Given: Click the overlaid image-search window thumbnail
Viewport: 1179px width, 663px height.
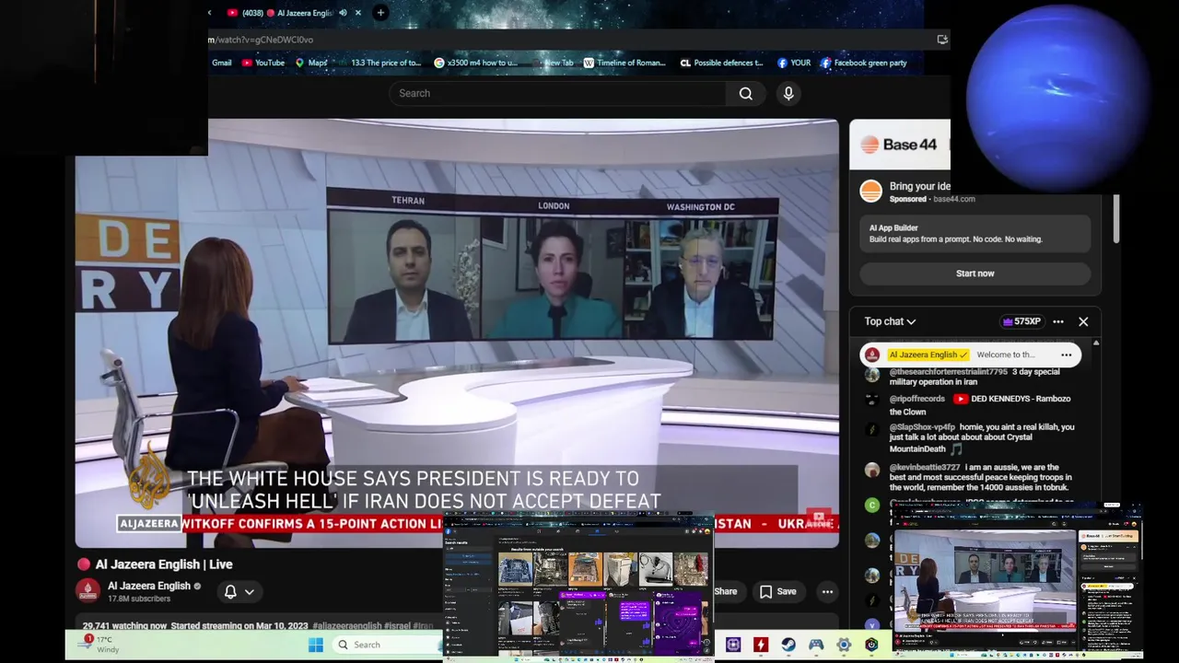Looking at the screenshot, I should pos(578,587).
